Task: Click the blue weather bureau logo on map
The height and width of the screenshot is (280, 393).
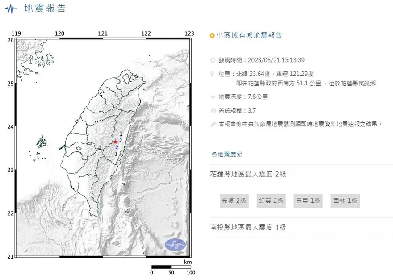Action: pyautogui.click(x=175, y=244)
